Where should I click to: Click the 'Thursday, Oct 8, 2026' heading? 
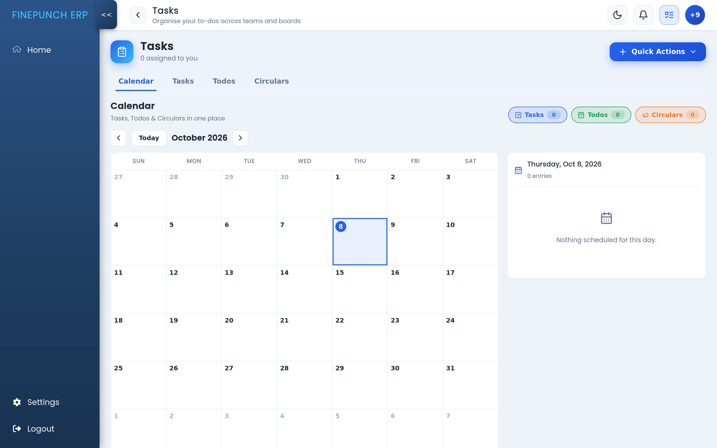pos(564,164)
